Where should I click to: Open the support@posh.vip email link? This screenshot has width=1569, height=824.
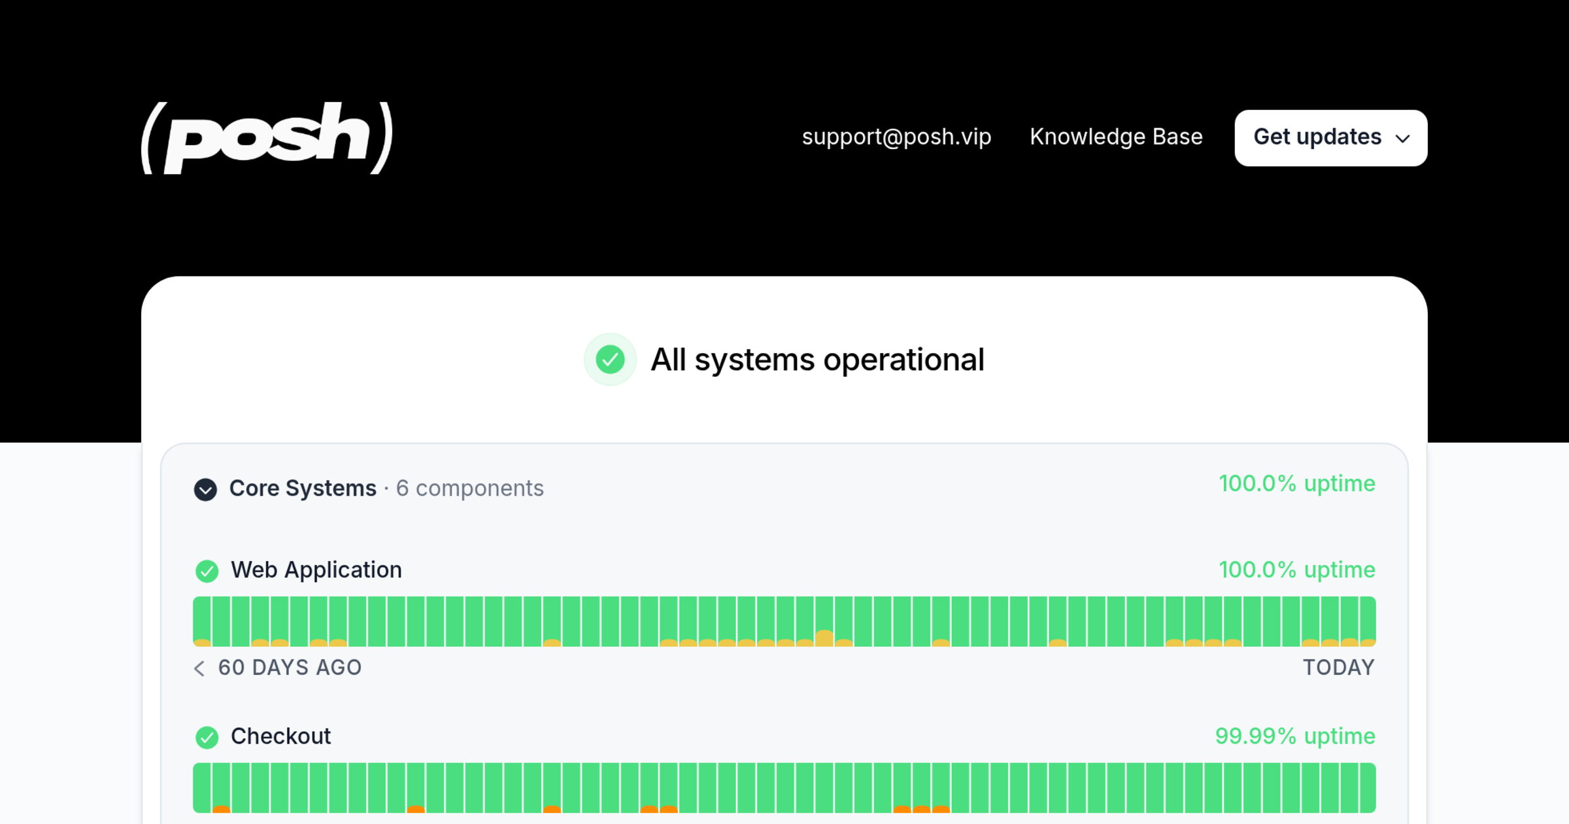[x=896, y=137]
